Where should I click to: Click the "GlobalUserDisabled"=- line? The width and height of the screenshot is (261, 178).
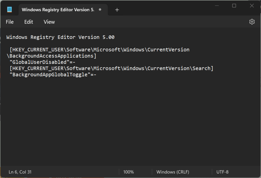43,62
